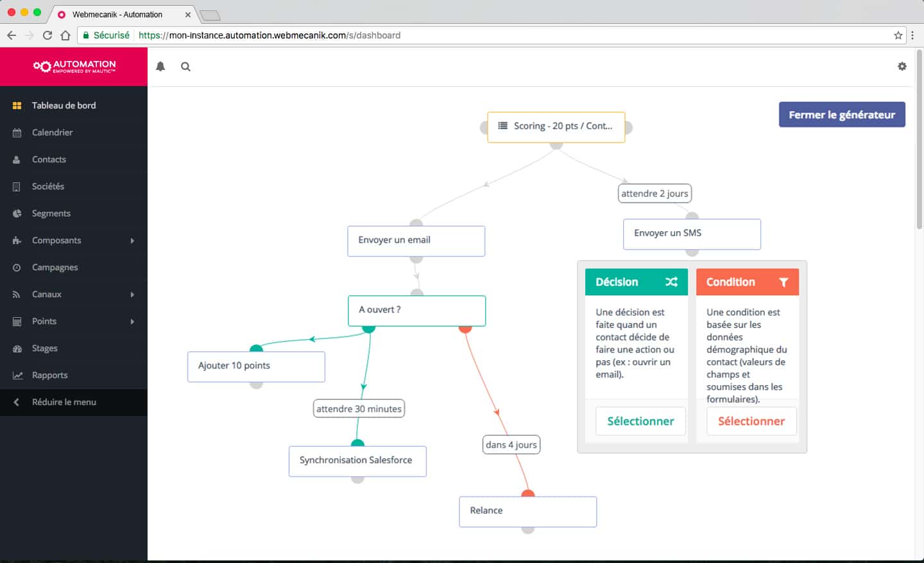Select the "A ouvert ?" decision node
The width and height of the screenshot is (924, 563).
click(416, 310)
